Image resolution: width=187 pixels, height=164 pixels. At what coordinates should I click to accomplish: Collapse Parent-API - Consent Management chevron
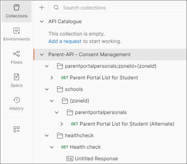pyautogui.click(x=42, y=55)
